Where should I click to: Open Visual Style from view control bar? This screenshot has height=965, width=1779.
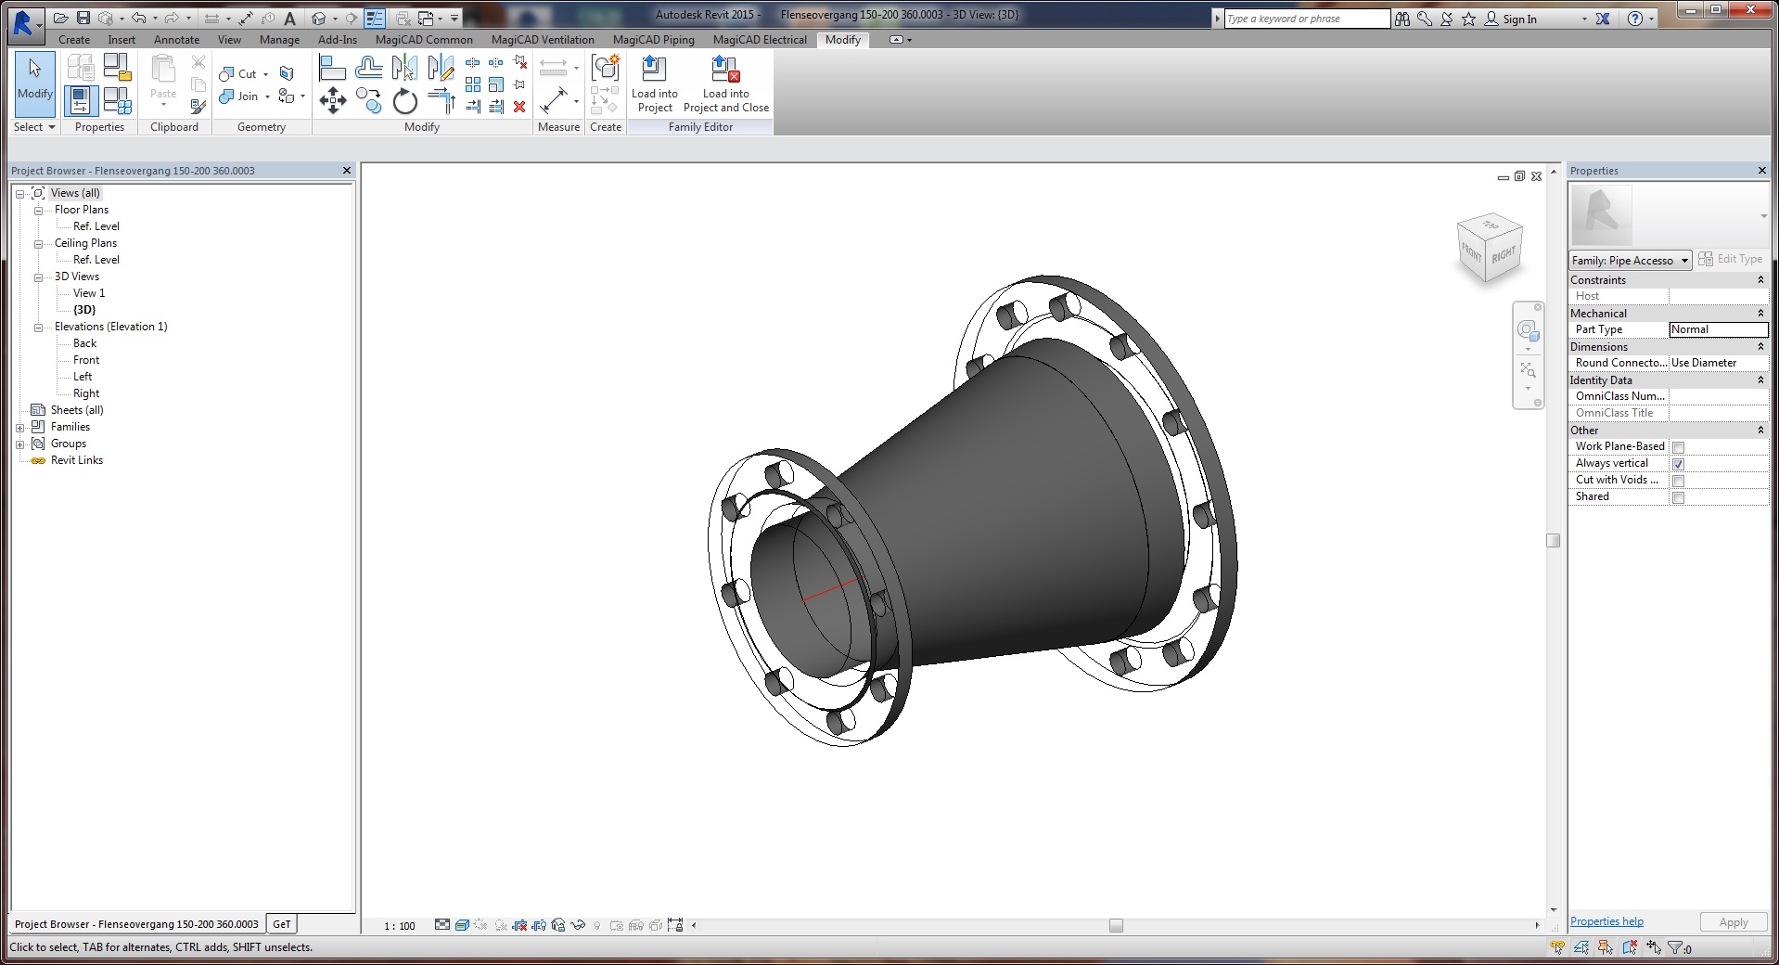click(462, 925)
